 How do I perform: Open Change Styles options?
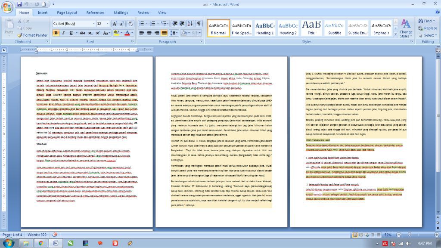pyautogui.click(x=406, y=29)
